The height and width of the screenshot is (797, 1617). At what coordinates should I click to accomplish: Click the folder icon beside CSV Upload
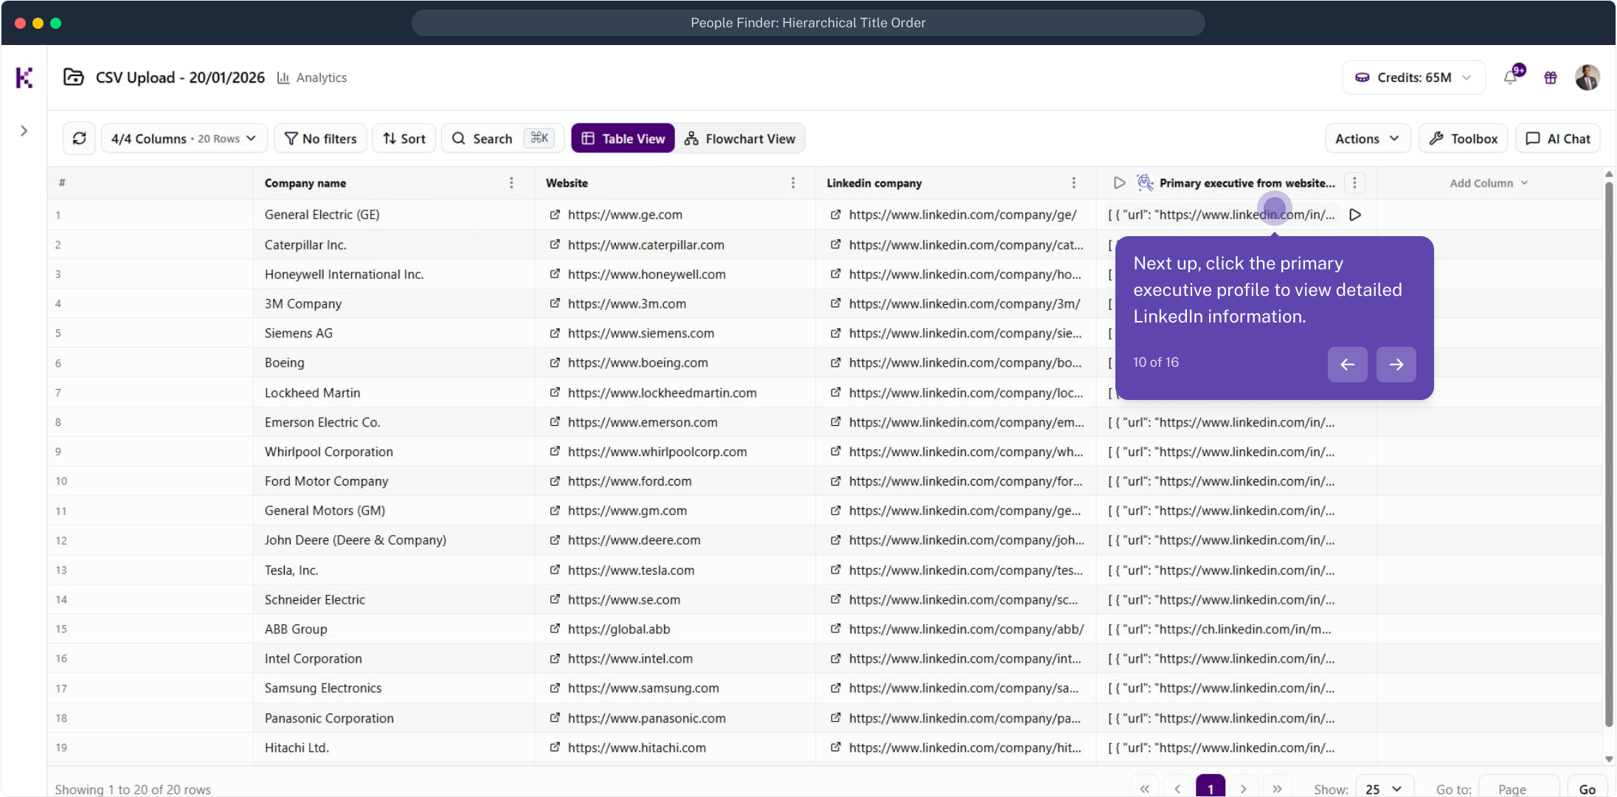(74, 77)
